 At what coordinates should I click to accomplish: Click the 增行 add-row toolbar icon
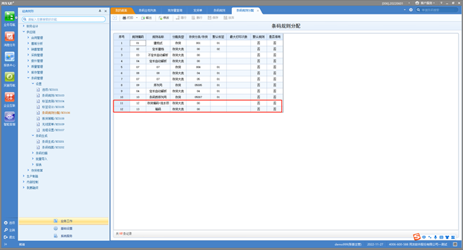click(x=177, y=18)
